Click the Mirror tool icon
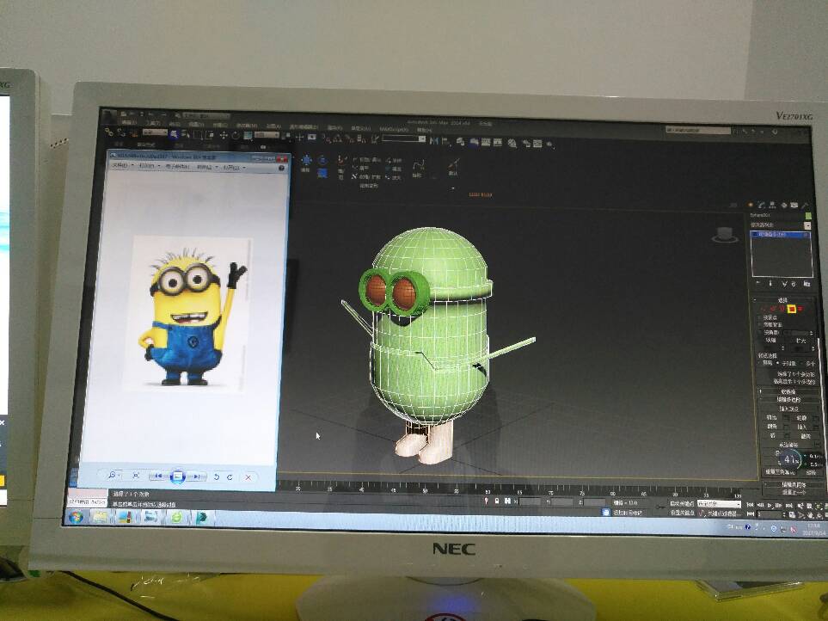This screenshot has height=621, width=828. tap(433, 140)
